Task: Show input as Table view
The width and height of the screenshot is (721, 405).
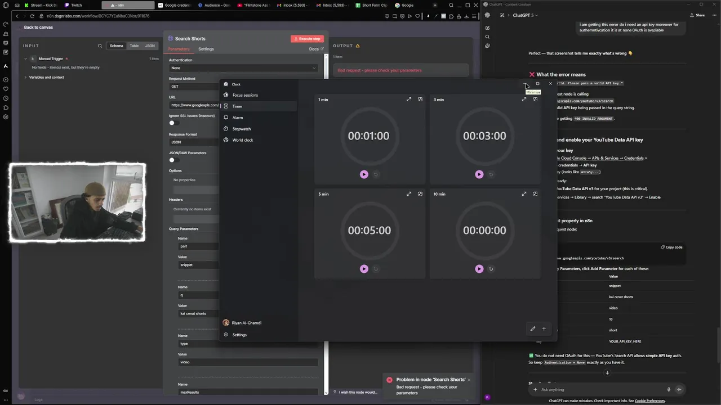Action: 134,46
